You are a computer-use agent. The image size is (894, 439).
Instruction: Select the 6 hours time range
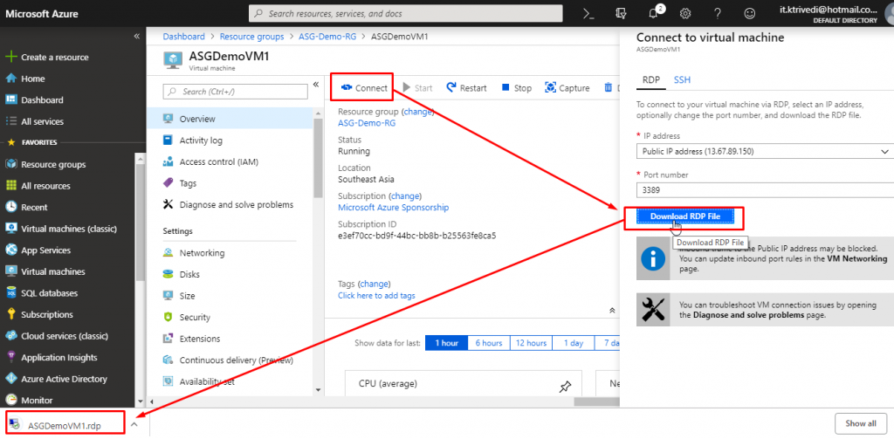(488, 343)
